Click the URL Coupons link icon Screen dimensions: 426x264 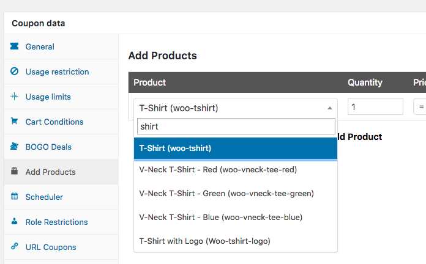click(x=14, y=247)
